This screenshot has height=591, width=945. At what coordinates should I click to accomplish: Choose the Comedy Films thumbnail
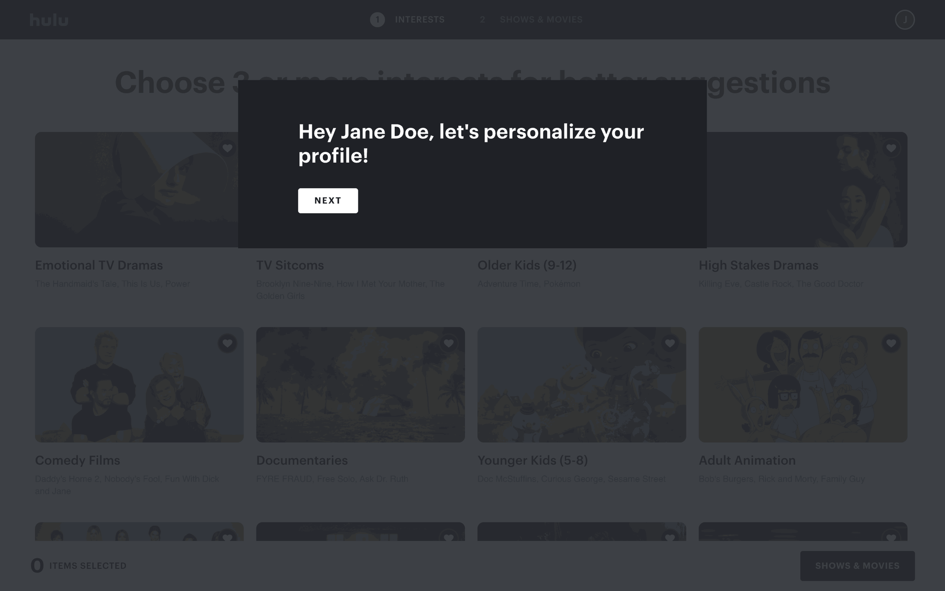pyautogui.click(x=139, y=385)
